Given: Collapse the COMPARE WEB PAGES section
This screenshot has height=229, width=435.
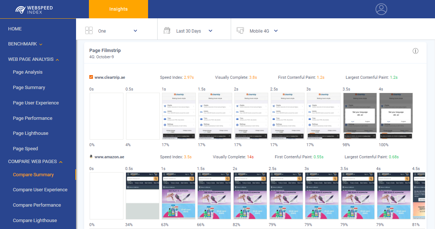Looking at the screenshot, I should 35,162.
